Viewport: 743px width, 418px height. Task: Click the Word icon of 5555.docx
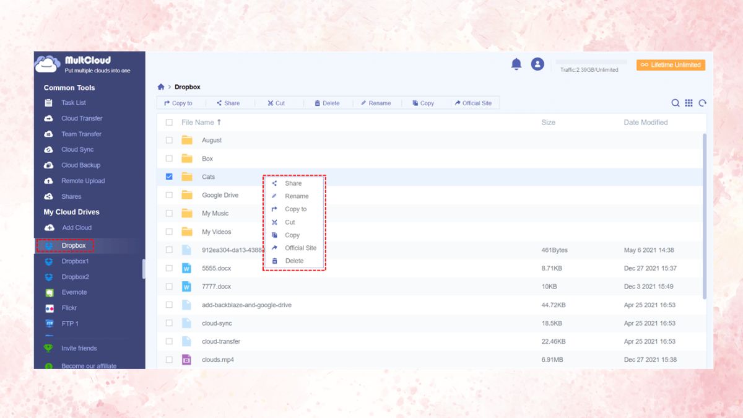click(x=186, y=268)
